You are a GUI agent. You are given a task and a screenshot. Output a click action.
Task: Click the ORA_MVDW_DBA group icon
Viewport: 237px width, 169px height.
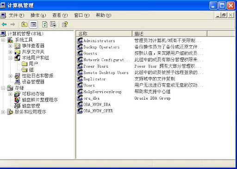coord(80,105)
